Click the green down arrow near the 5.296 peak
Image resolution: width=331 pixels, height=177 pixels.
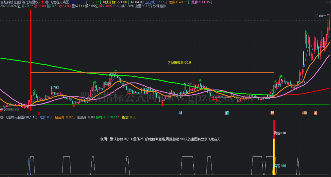click(200, 81)
